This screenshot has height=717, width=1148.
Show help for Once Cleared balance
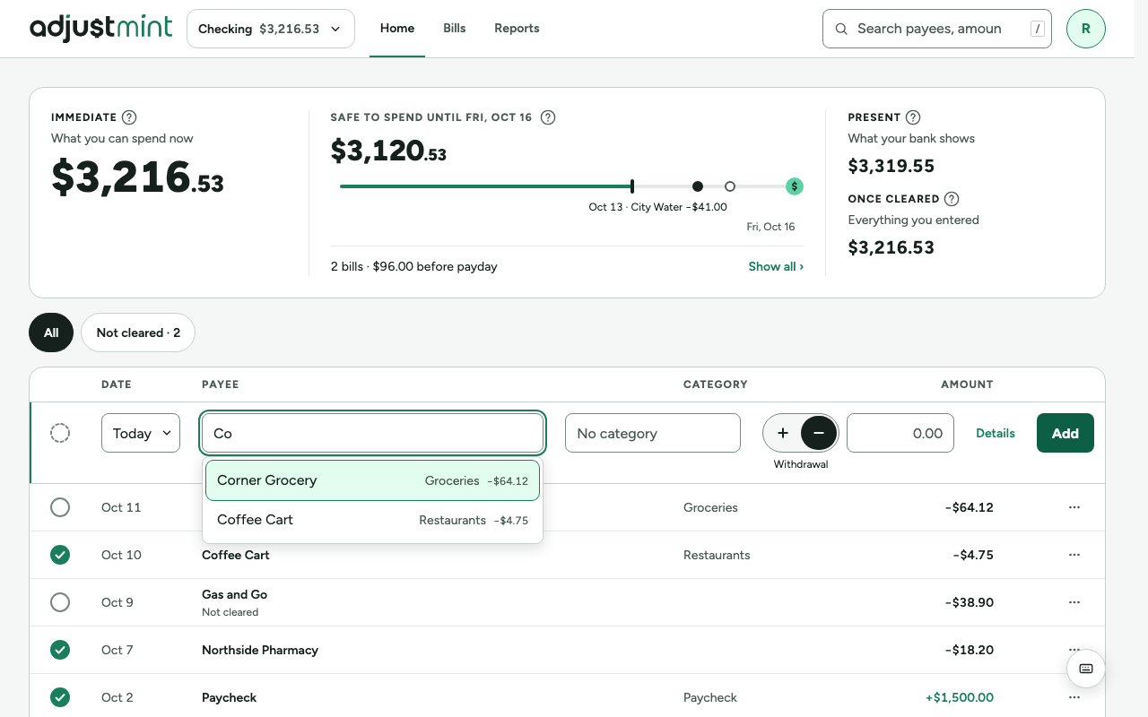point(952,199)
